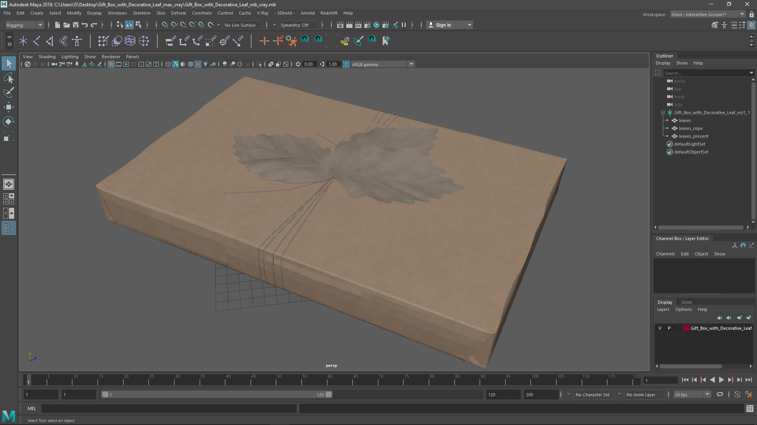Activate the Lasso select tool
757x425 pixels.
9,78
